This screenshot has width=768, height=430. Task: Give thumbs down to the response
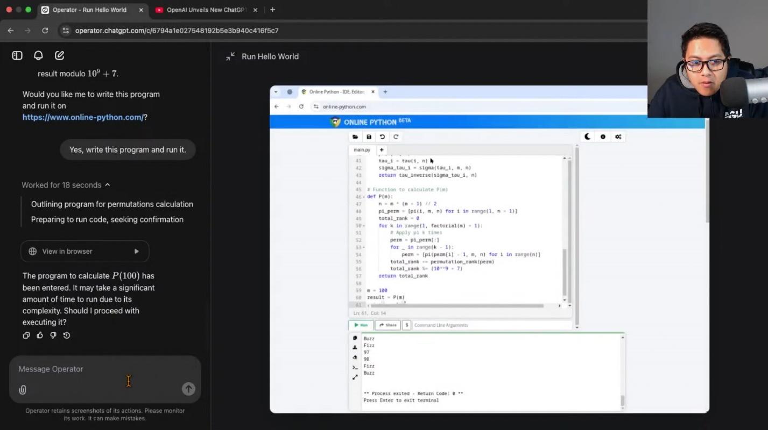(53, 335)
